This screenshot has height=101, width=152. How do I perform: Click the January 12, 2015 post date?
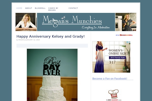click(33, 40)
